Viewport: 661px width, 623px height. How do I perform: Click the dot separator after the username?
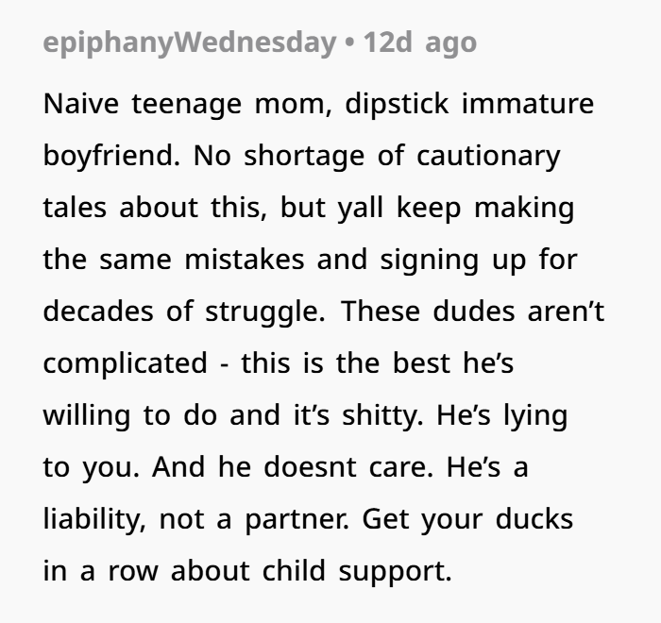click(349, 42)
